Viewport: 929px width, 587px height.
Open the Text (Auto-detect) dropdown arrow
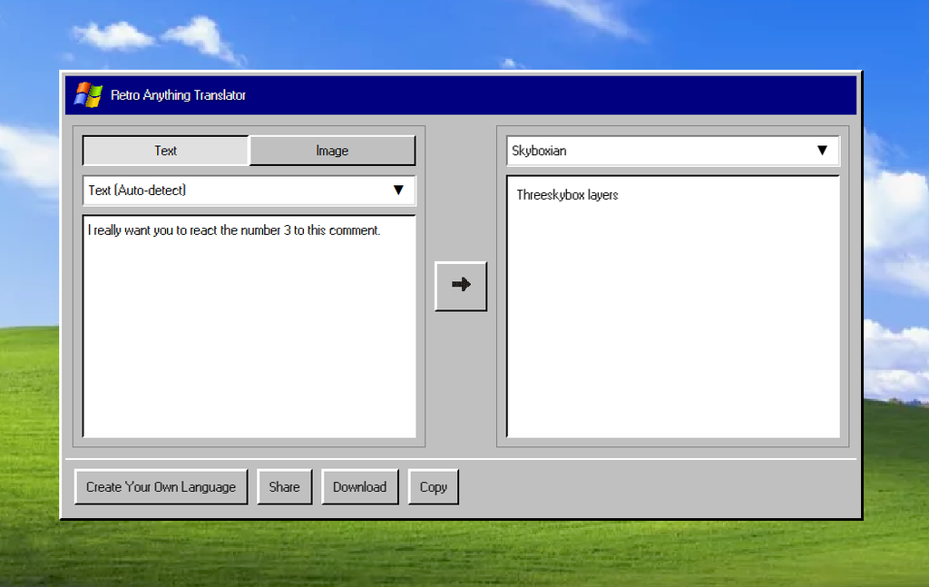398,191
